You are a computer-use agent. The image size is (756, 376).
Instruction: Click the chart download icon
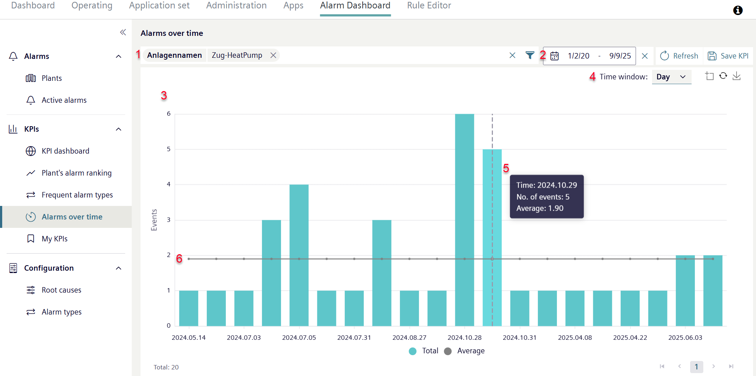tap(737, 76)
